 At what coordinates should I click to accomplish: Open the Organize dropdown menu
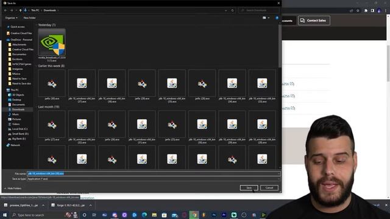[x=11, y=18]
